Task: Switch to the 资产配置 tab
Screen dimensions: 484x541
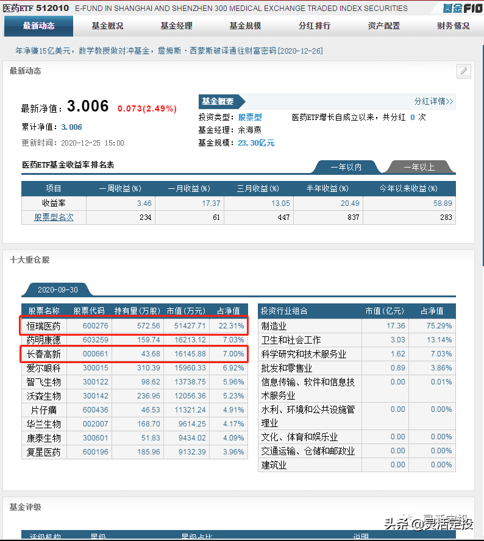Action: (x=383, y=26)
